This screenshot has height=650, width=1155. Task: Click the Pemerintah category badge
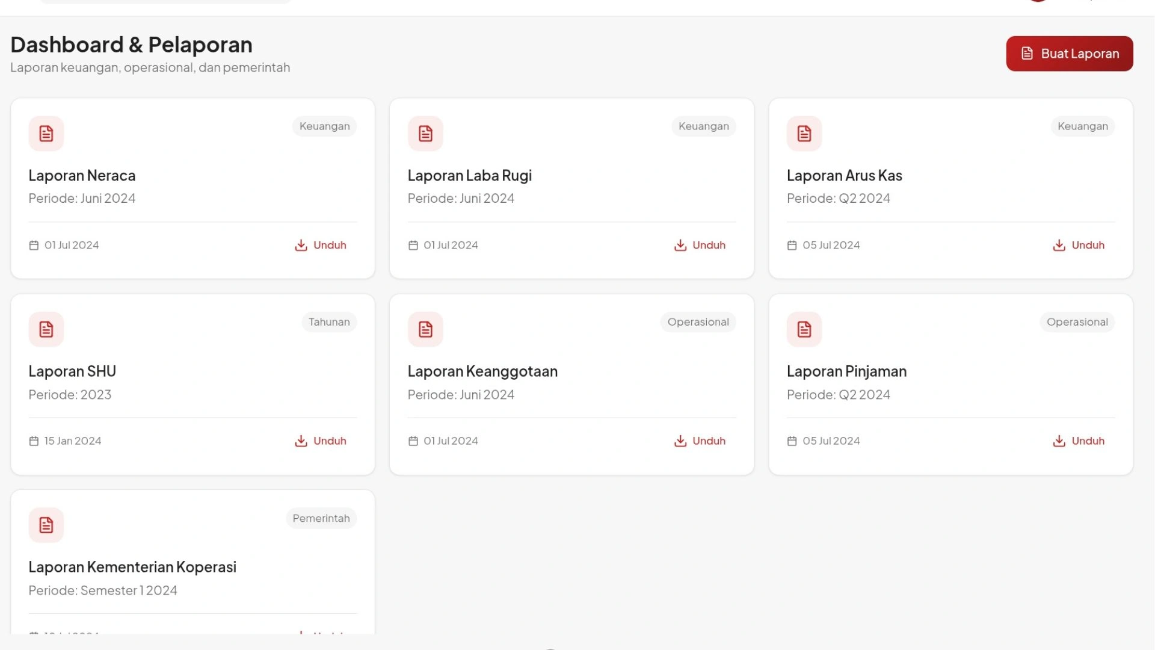[x=321, y=518]
